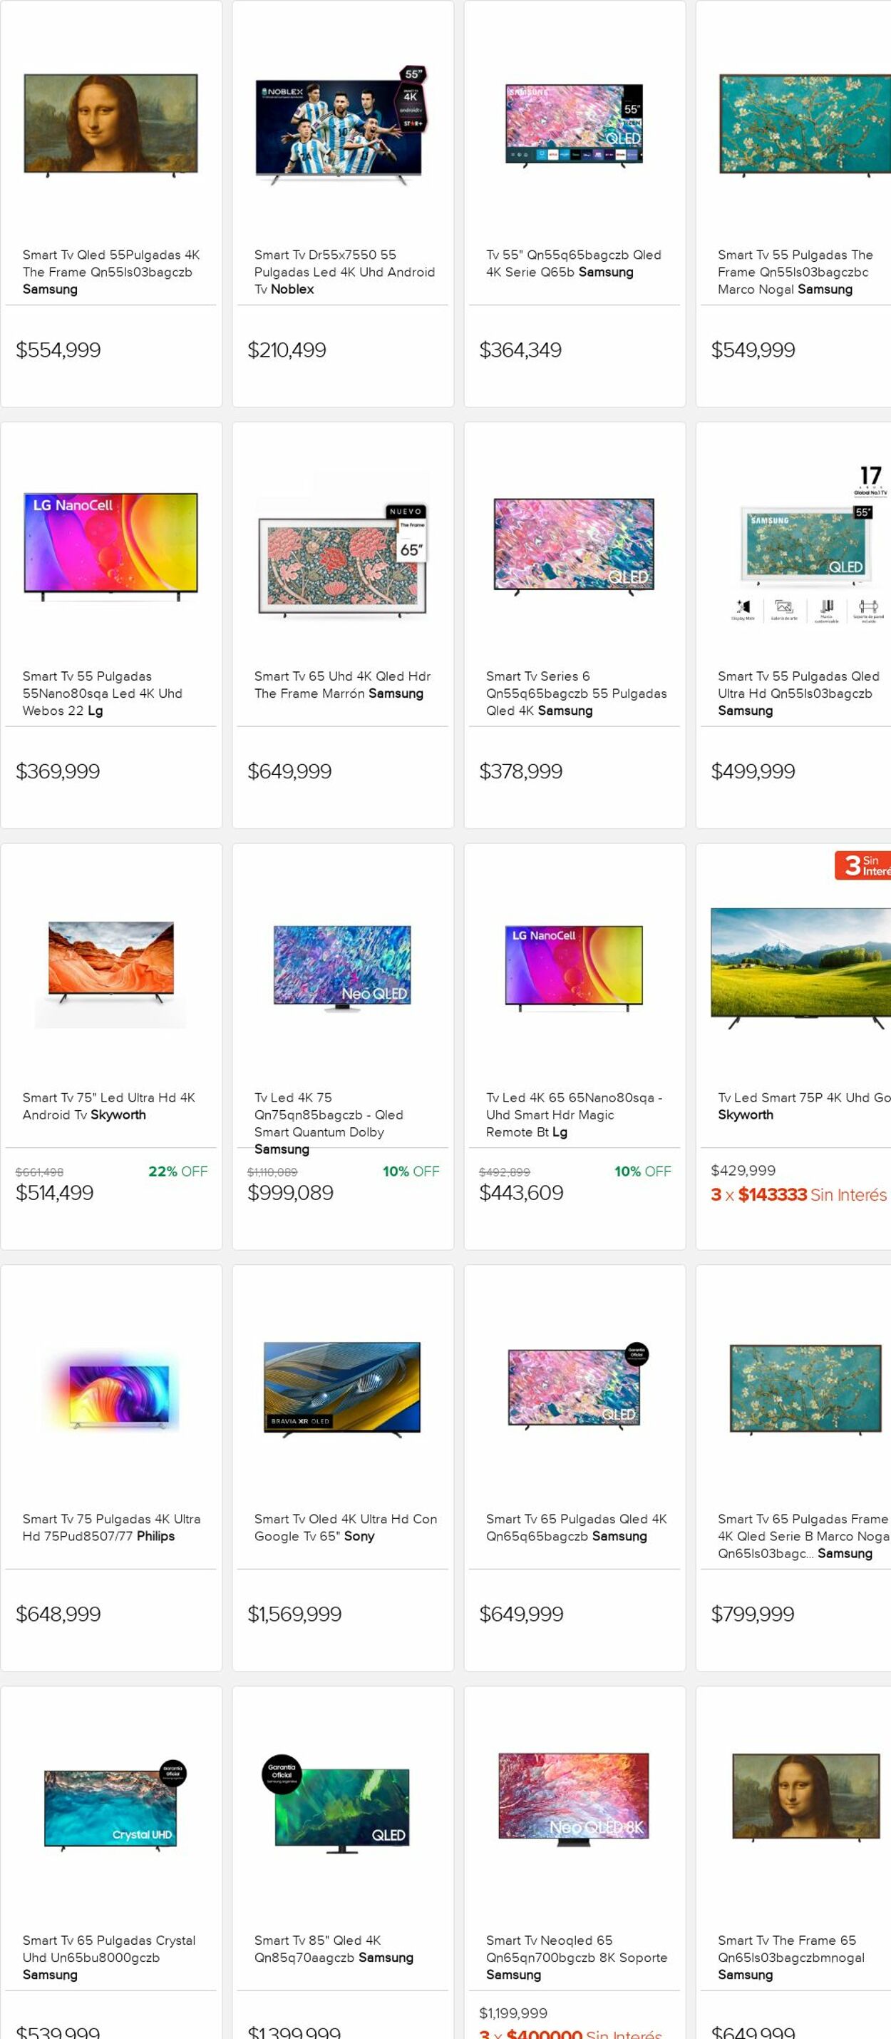Open Smart Tv Qled 55Pulgadas The Frame title
Screen dimensions: 891x2039
(110, 273)
